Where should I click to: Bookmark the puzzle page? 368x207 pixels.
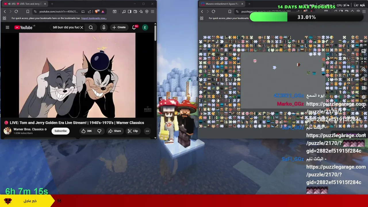pyautogui.click(x=230, y=11)
